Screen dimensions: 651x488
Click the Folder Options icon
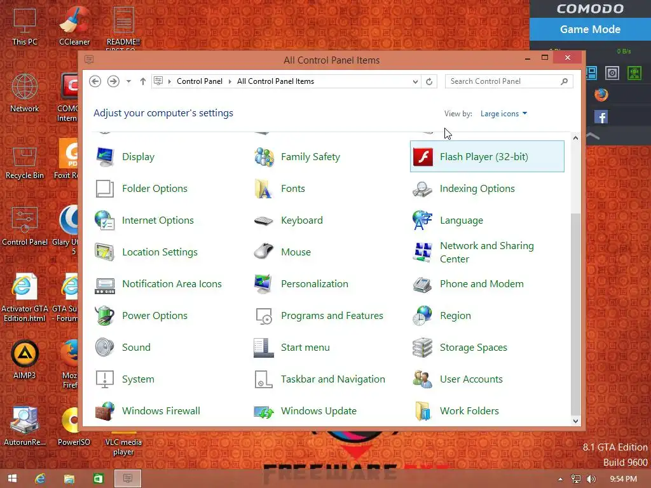click(x=105, y=188)
